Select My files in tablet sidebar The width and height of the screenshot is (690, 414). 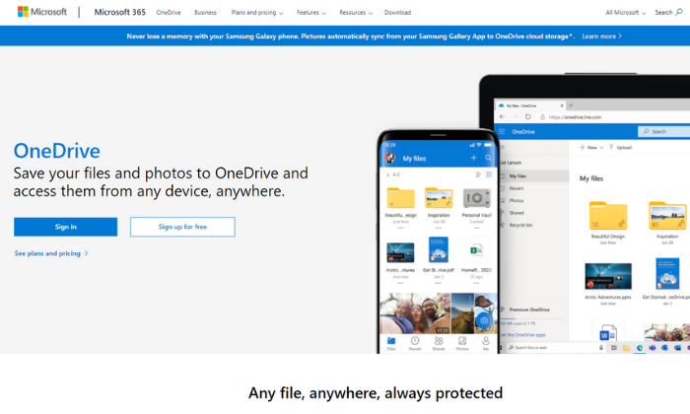click(534, 176)
